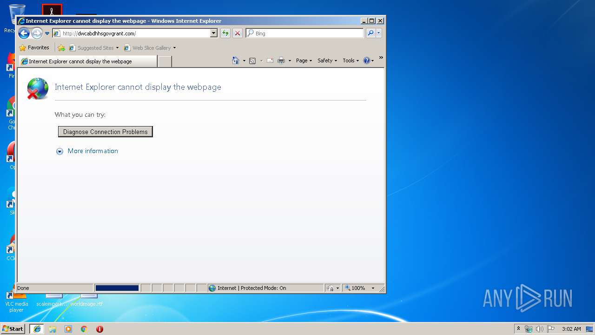Click the 3:02 AM clock
Image resolution: width=595 pixels, height=335 pixels.
click(x=571, y=329)
